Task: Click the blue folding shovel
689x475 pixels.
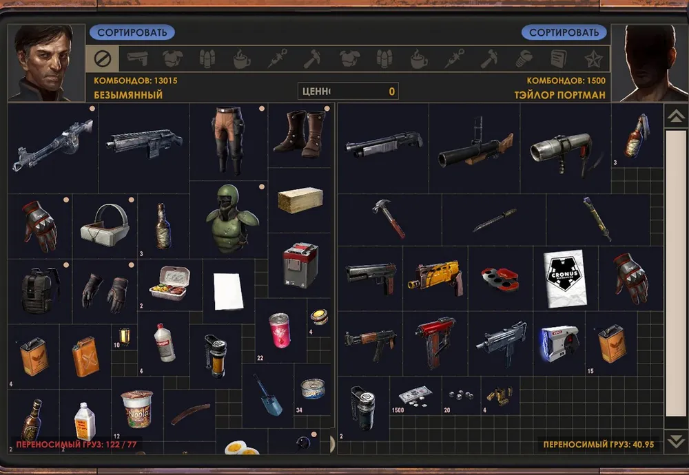Action: [267, 394]
